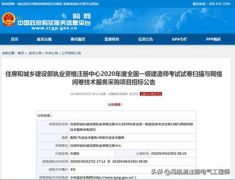Open the 监督检查 navigation item
Screen dimensions: 235x180
tap(112, 39)
